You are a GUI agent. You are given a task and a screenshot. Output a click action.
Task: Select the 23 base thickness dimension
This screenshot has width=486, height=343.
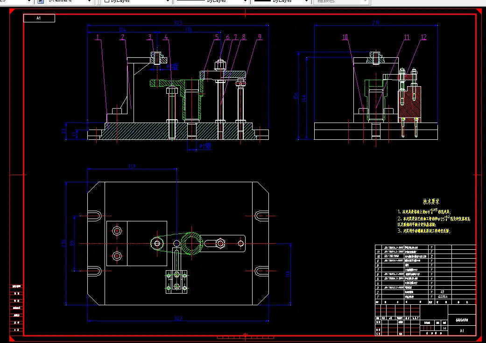[64, 131]
